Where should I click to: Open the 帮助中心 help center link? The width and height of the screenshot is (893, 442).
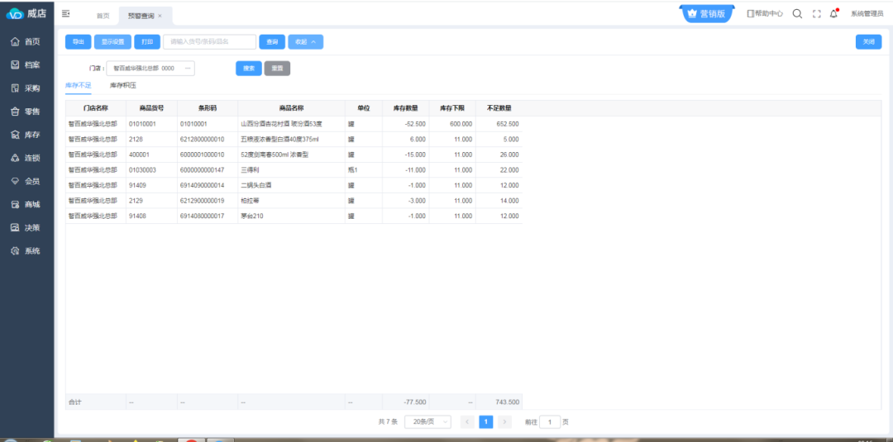point(765,14)
